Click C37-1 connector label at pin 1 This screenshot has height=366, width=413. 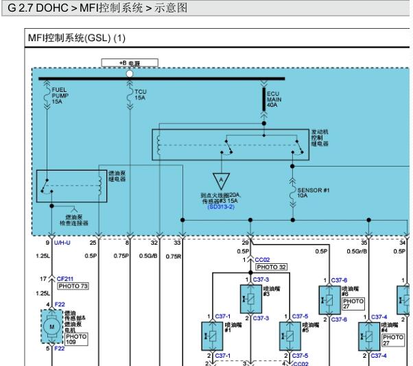click(223, 316)
